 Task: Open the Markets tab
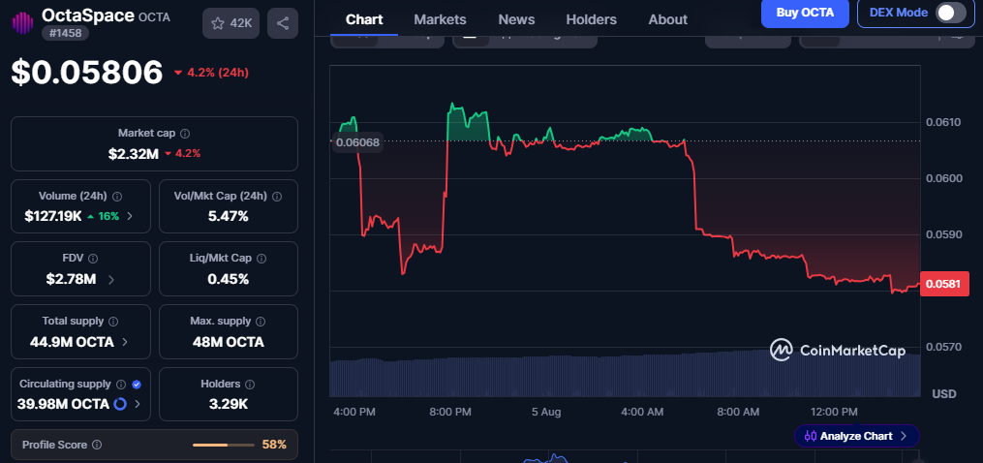[x=440, y=20]
